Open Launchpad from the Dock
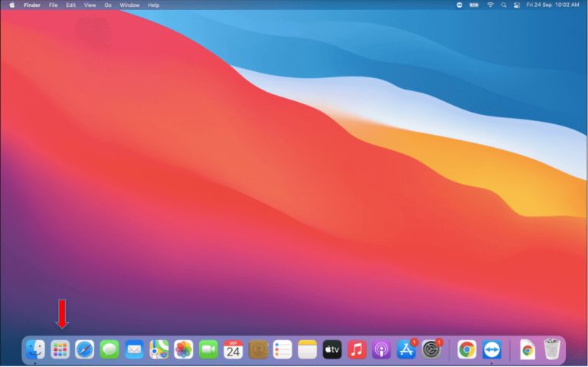 coord(60,349)
